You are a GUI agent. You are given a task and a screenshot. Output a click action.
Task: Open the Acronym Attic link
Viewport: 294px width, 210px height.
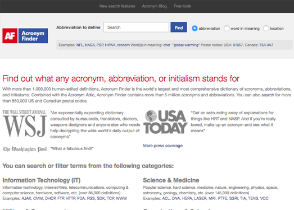(81, 95)
